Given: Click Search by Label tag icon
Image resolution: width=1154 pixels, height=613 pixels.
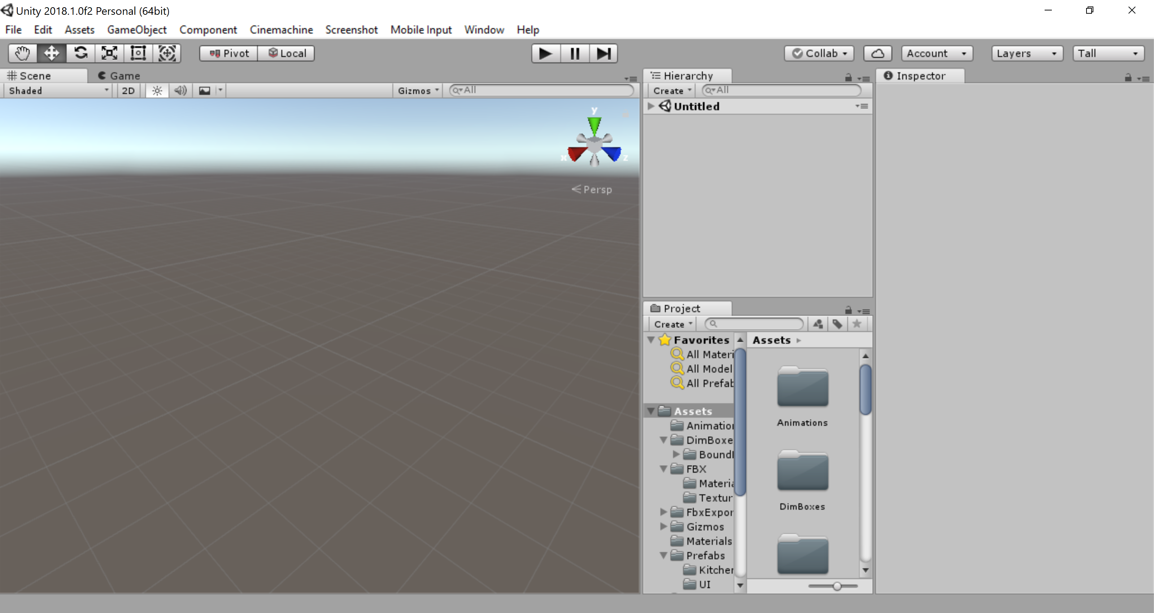Looking at the screenshot, I should (837, 324).
